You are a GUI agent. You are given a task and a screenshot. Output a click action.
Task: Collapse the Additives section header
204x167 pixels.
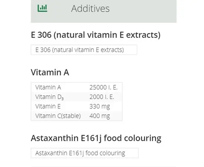103,11
